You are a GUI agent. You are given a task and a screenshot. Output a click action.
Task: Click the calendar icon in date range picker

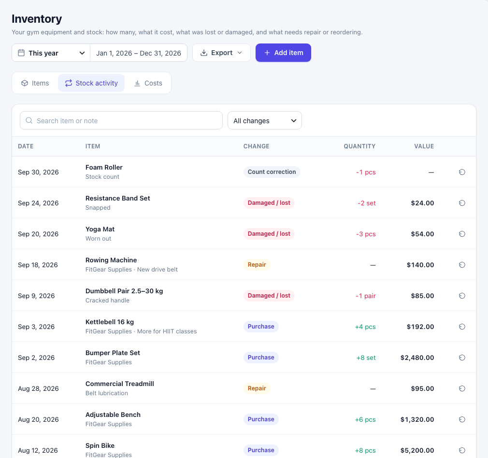point(21,53)
